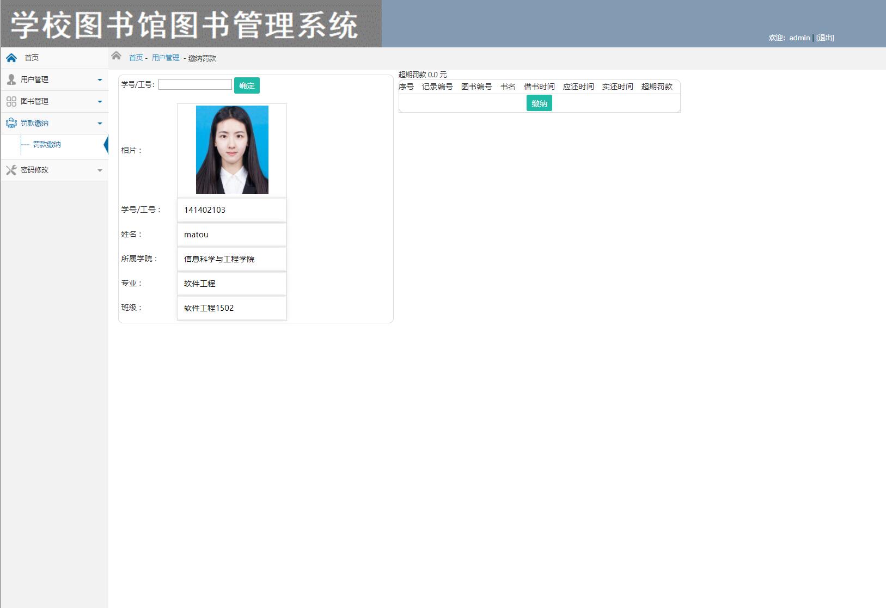Image resolution: width=886 pixels, height=608 pixels.
Task: Click the breadcrumb home icon
Action: pos(116,56)
